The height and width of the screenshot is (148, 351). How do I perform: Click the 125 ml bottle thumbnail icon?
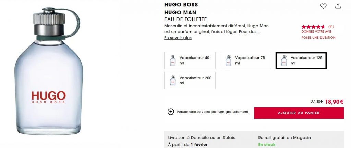284,60
